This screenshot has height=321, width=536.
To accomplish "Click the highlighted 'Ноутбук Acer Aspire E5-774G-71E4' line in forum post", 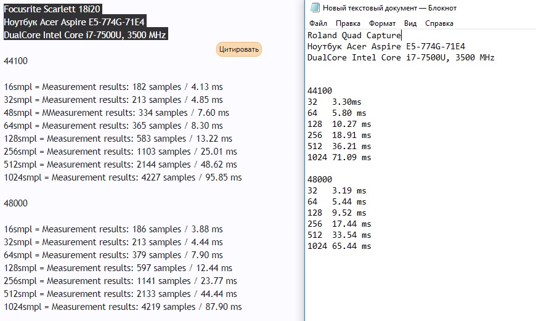I will click(74, 22).
